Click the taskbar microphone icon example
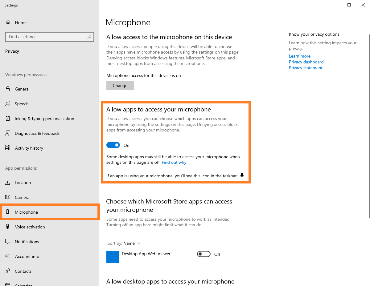The height and width of the screenshot is (286, 370). (242, 175)
